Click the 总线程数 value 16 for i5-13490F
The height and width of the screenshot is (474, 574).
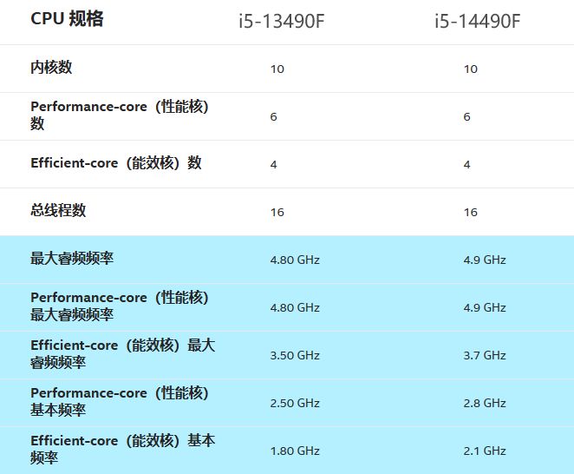click(x=277, y=212)
